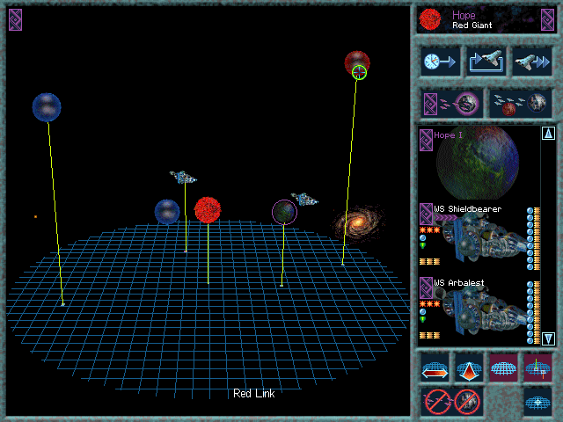Viewport: 563px width, 422px height.
Task: Toggle the crossed-out planet filter
Action: click(467, 402)
